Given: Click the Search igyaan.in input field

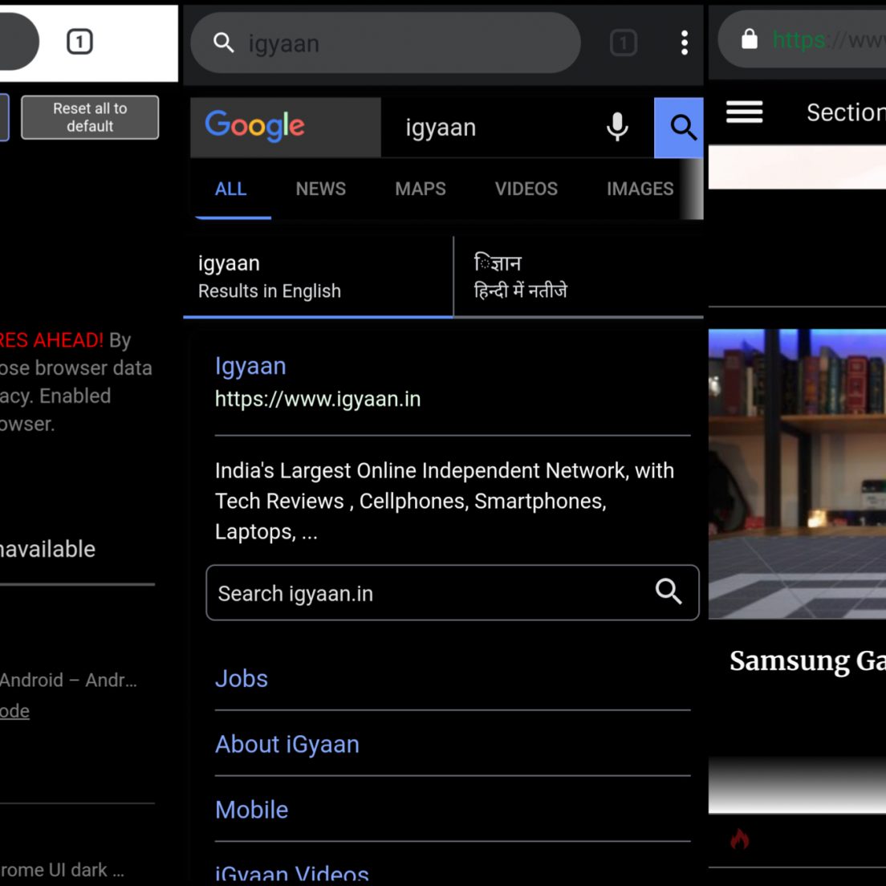Looking at the screenshot, I should [x=425, y=593].
